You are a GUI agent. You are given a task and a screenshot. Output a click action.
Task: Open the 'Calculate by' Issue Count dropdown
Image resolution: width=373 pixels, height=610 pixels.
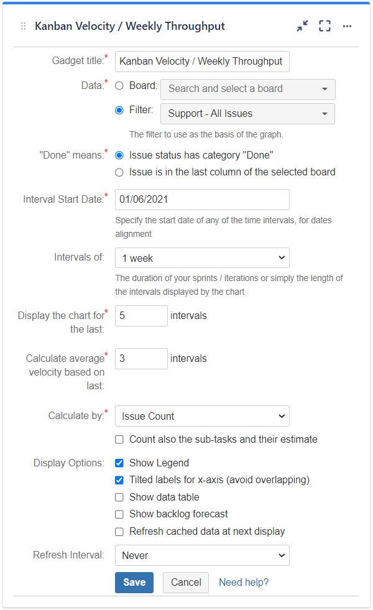(201, 416)
